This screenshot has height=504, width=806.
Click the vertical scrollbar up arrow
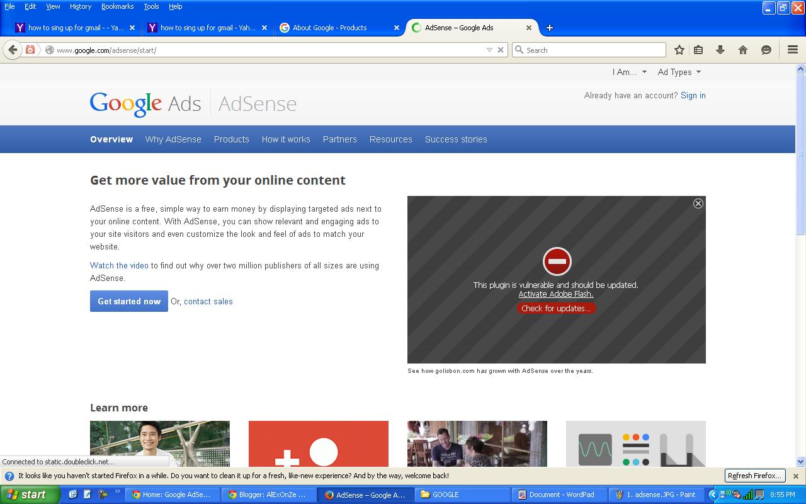(x=800, y=69)
